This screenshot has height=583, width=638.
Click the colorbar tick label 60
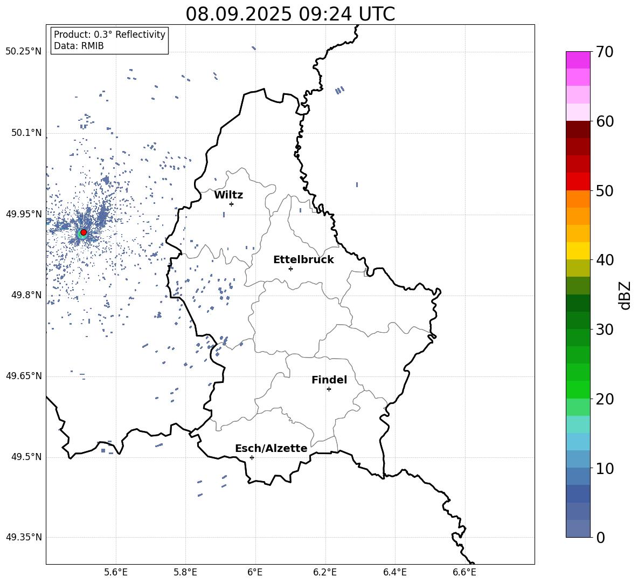(x=604, y=121)
